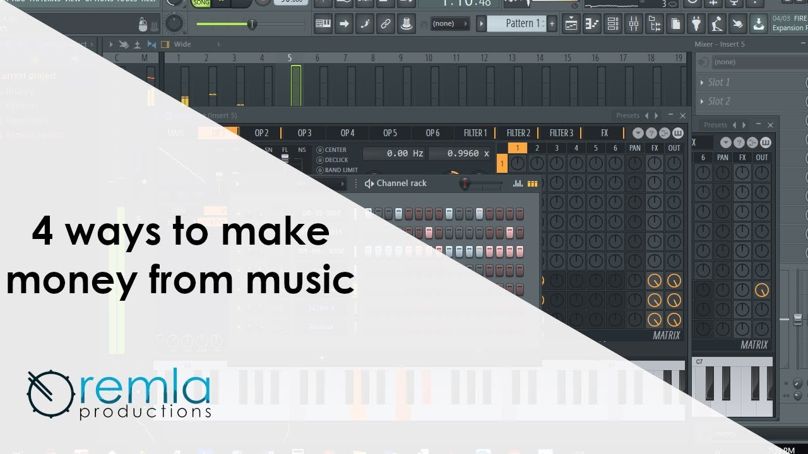Screen dimensions: 808x454
Task: Open the (none) dropdown in the toolbar
Action: click(450, 24)
